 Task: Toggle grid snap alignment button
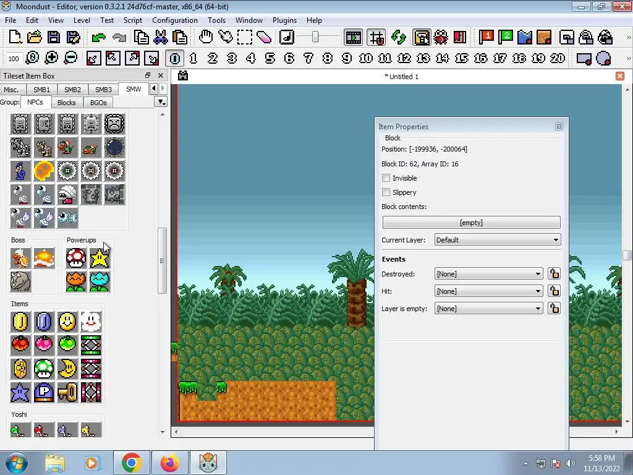376,37
